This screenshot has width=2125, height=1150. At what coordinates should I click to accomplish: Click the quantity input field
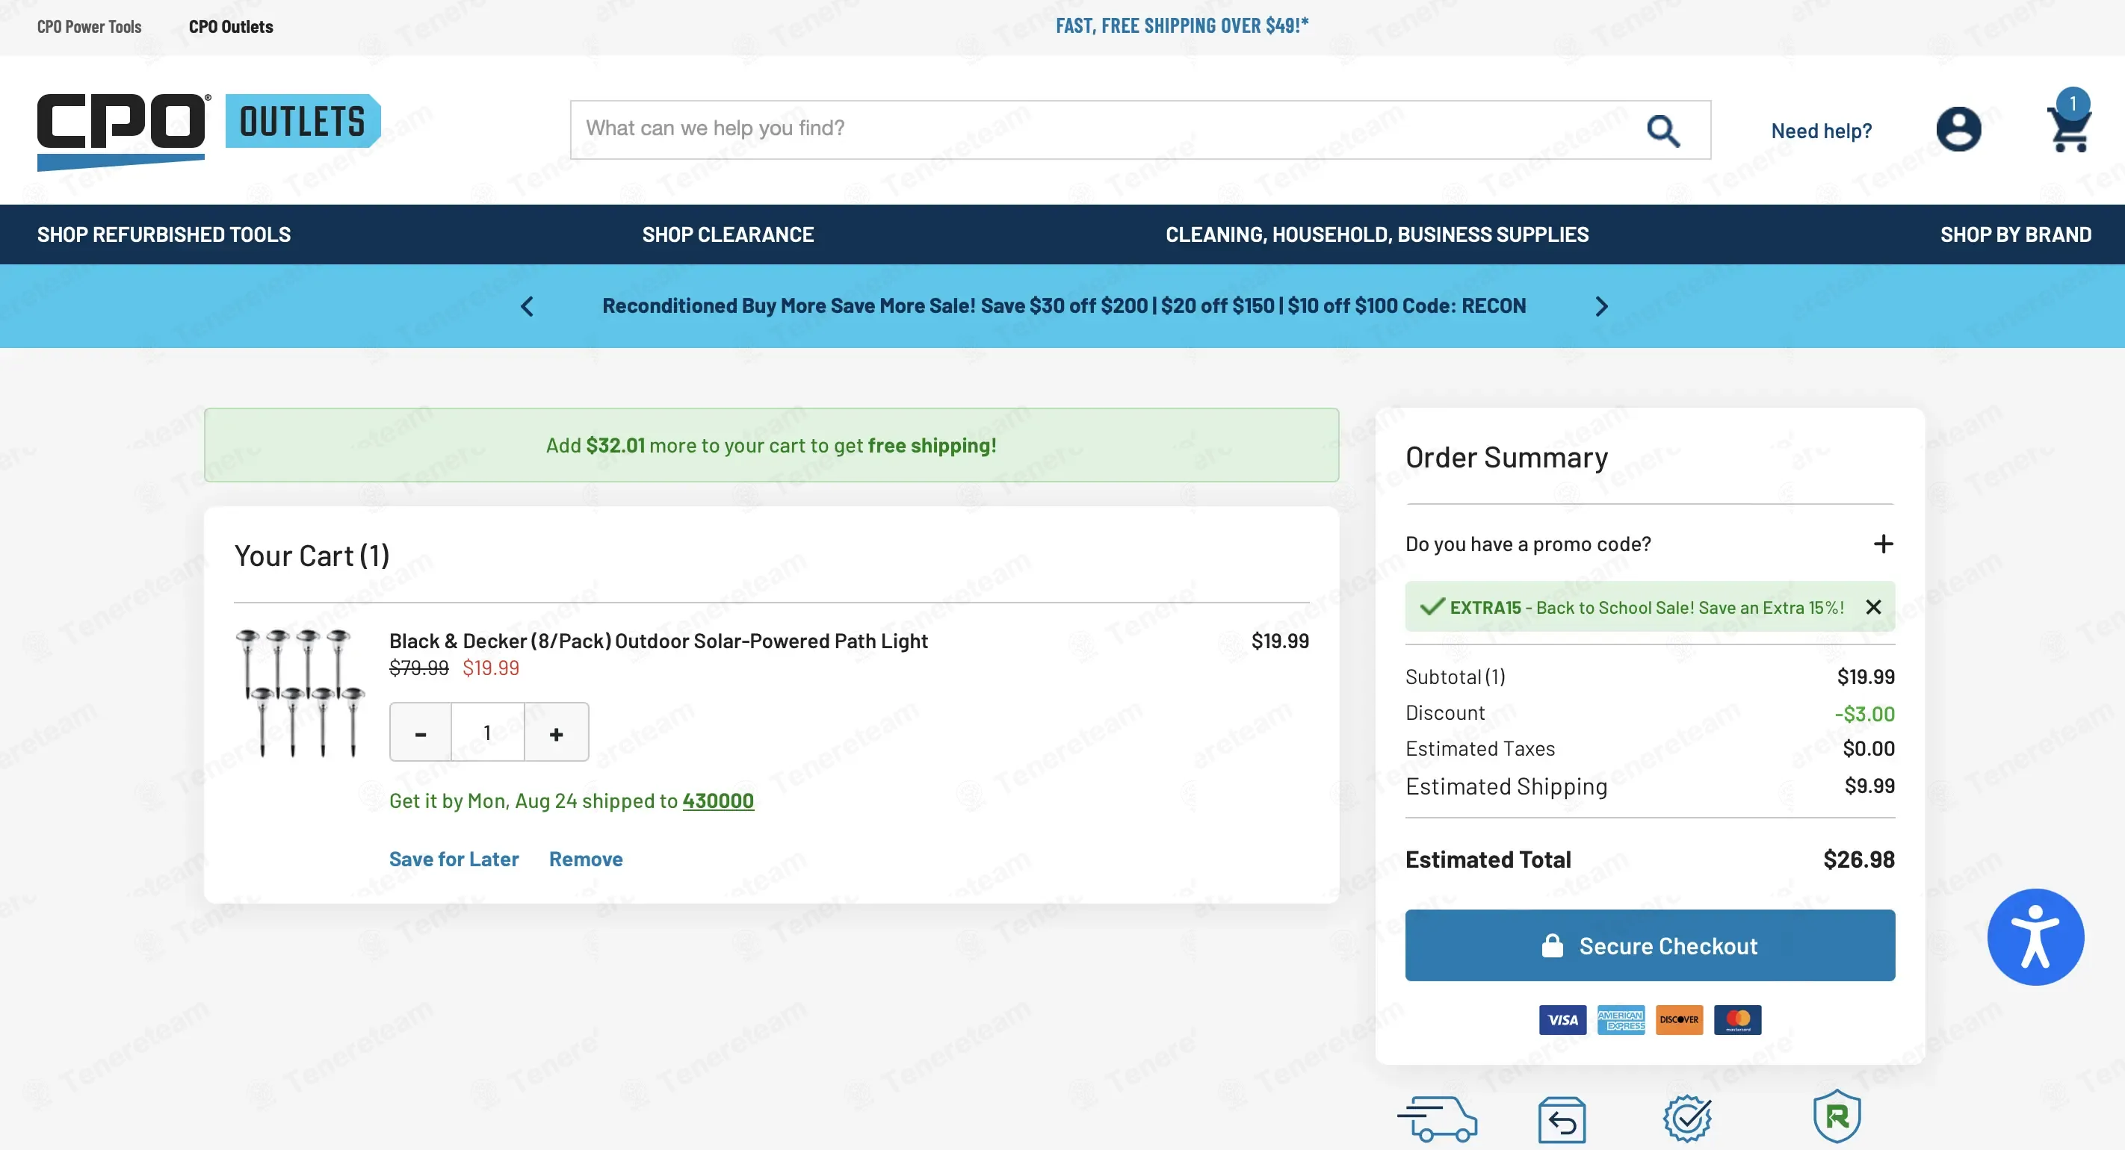487,732
